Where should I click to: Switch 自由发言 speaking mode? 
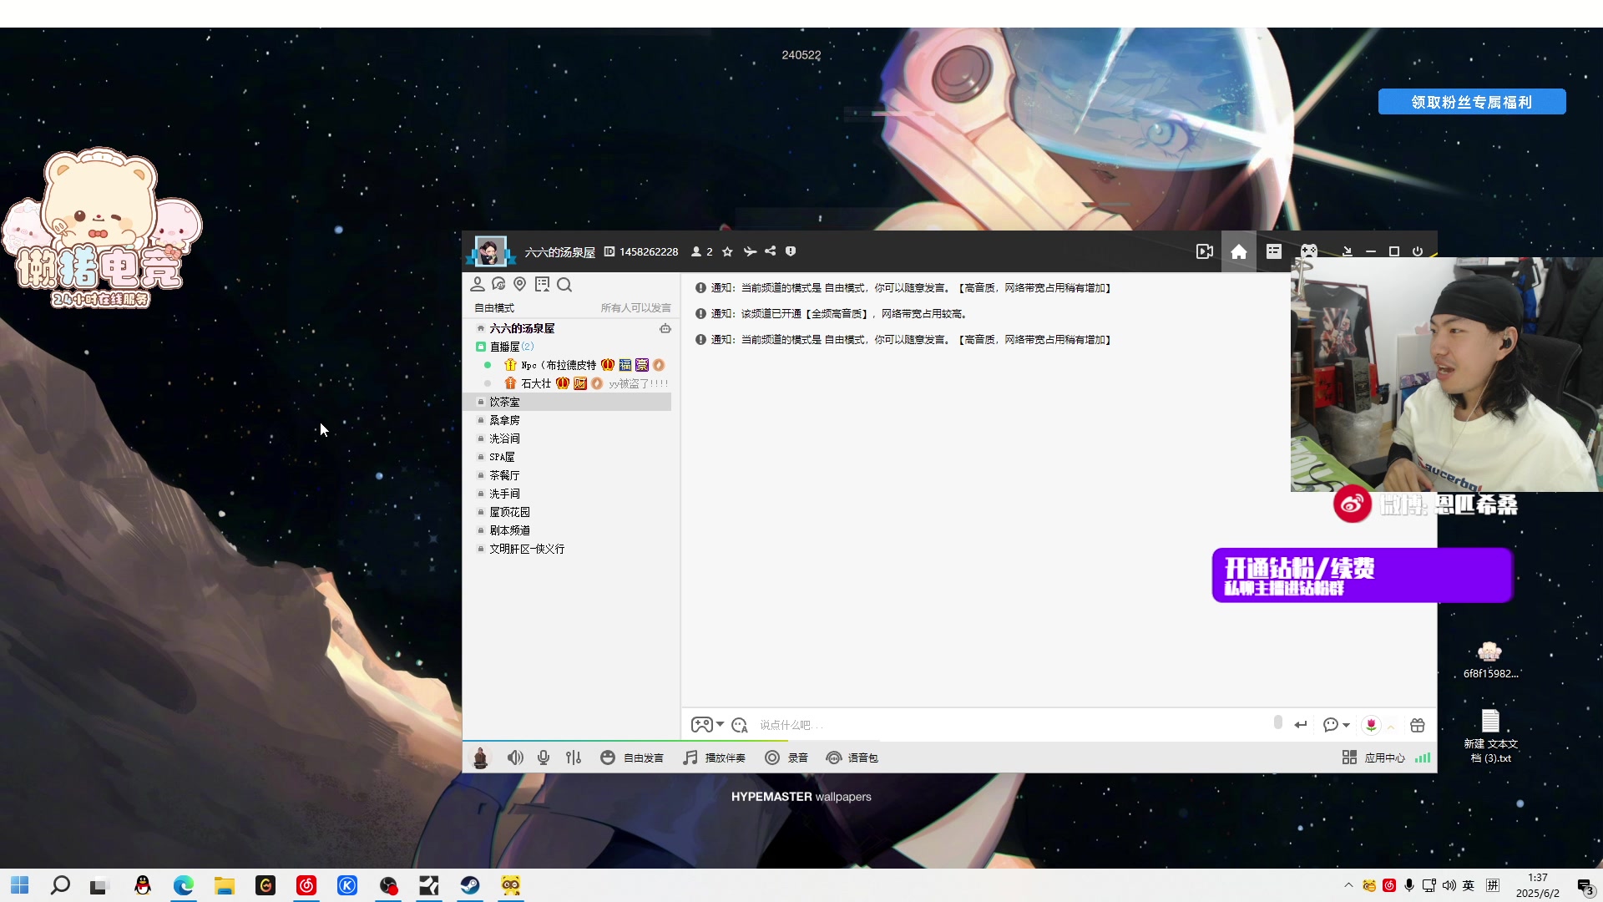[632, 758]
